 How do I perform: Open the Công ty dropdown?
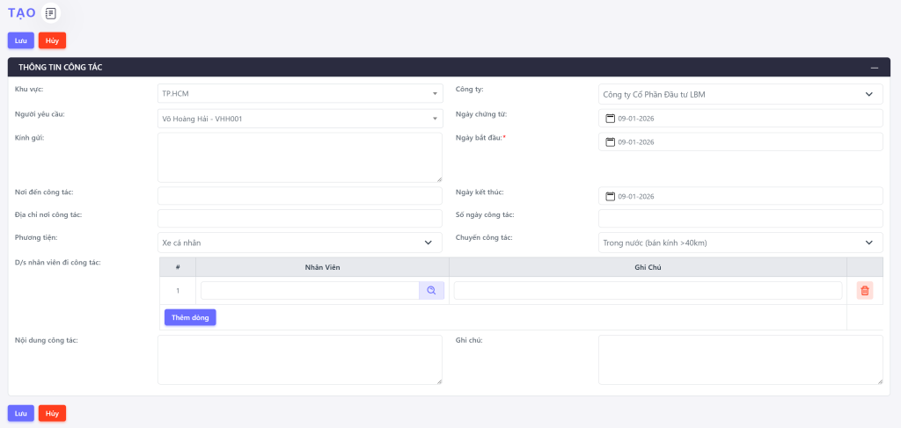coord(740,93)
